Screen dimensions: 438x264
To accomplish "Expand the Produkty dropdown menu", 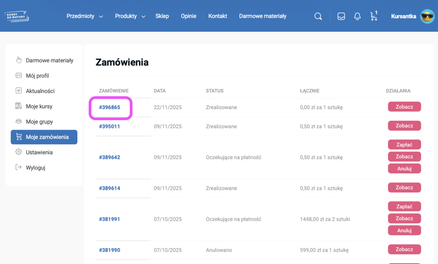I will [x=130, y=16].
